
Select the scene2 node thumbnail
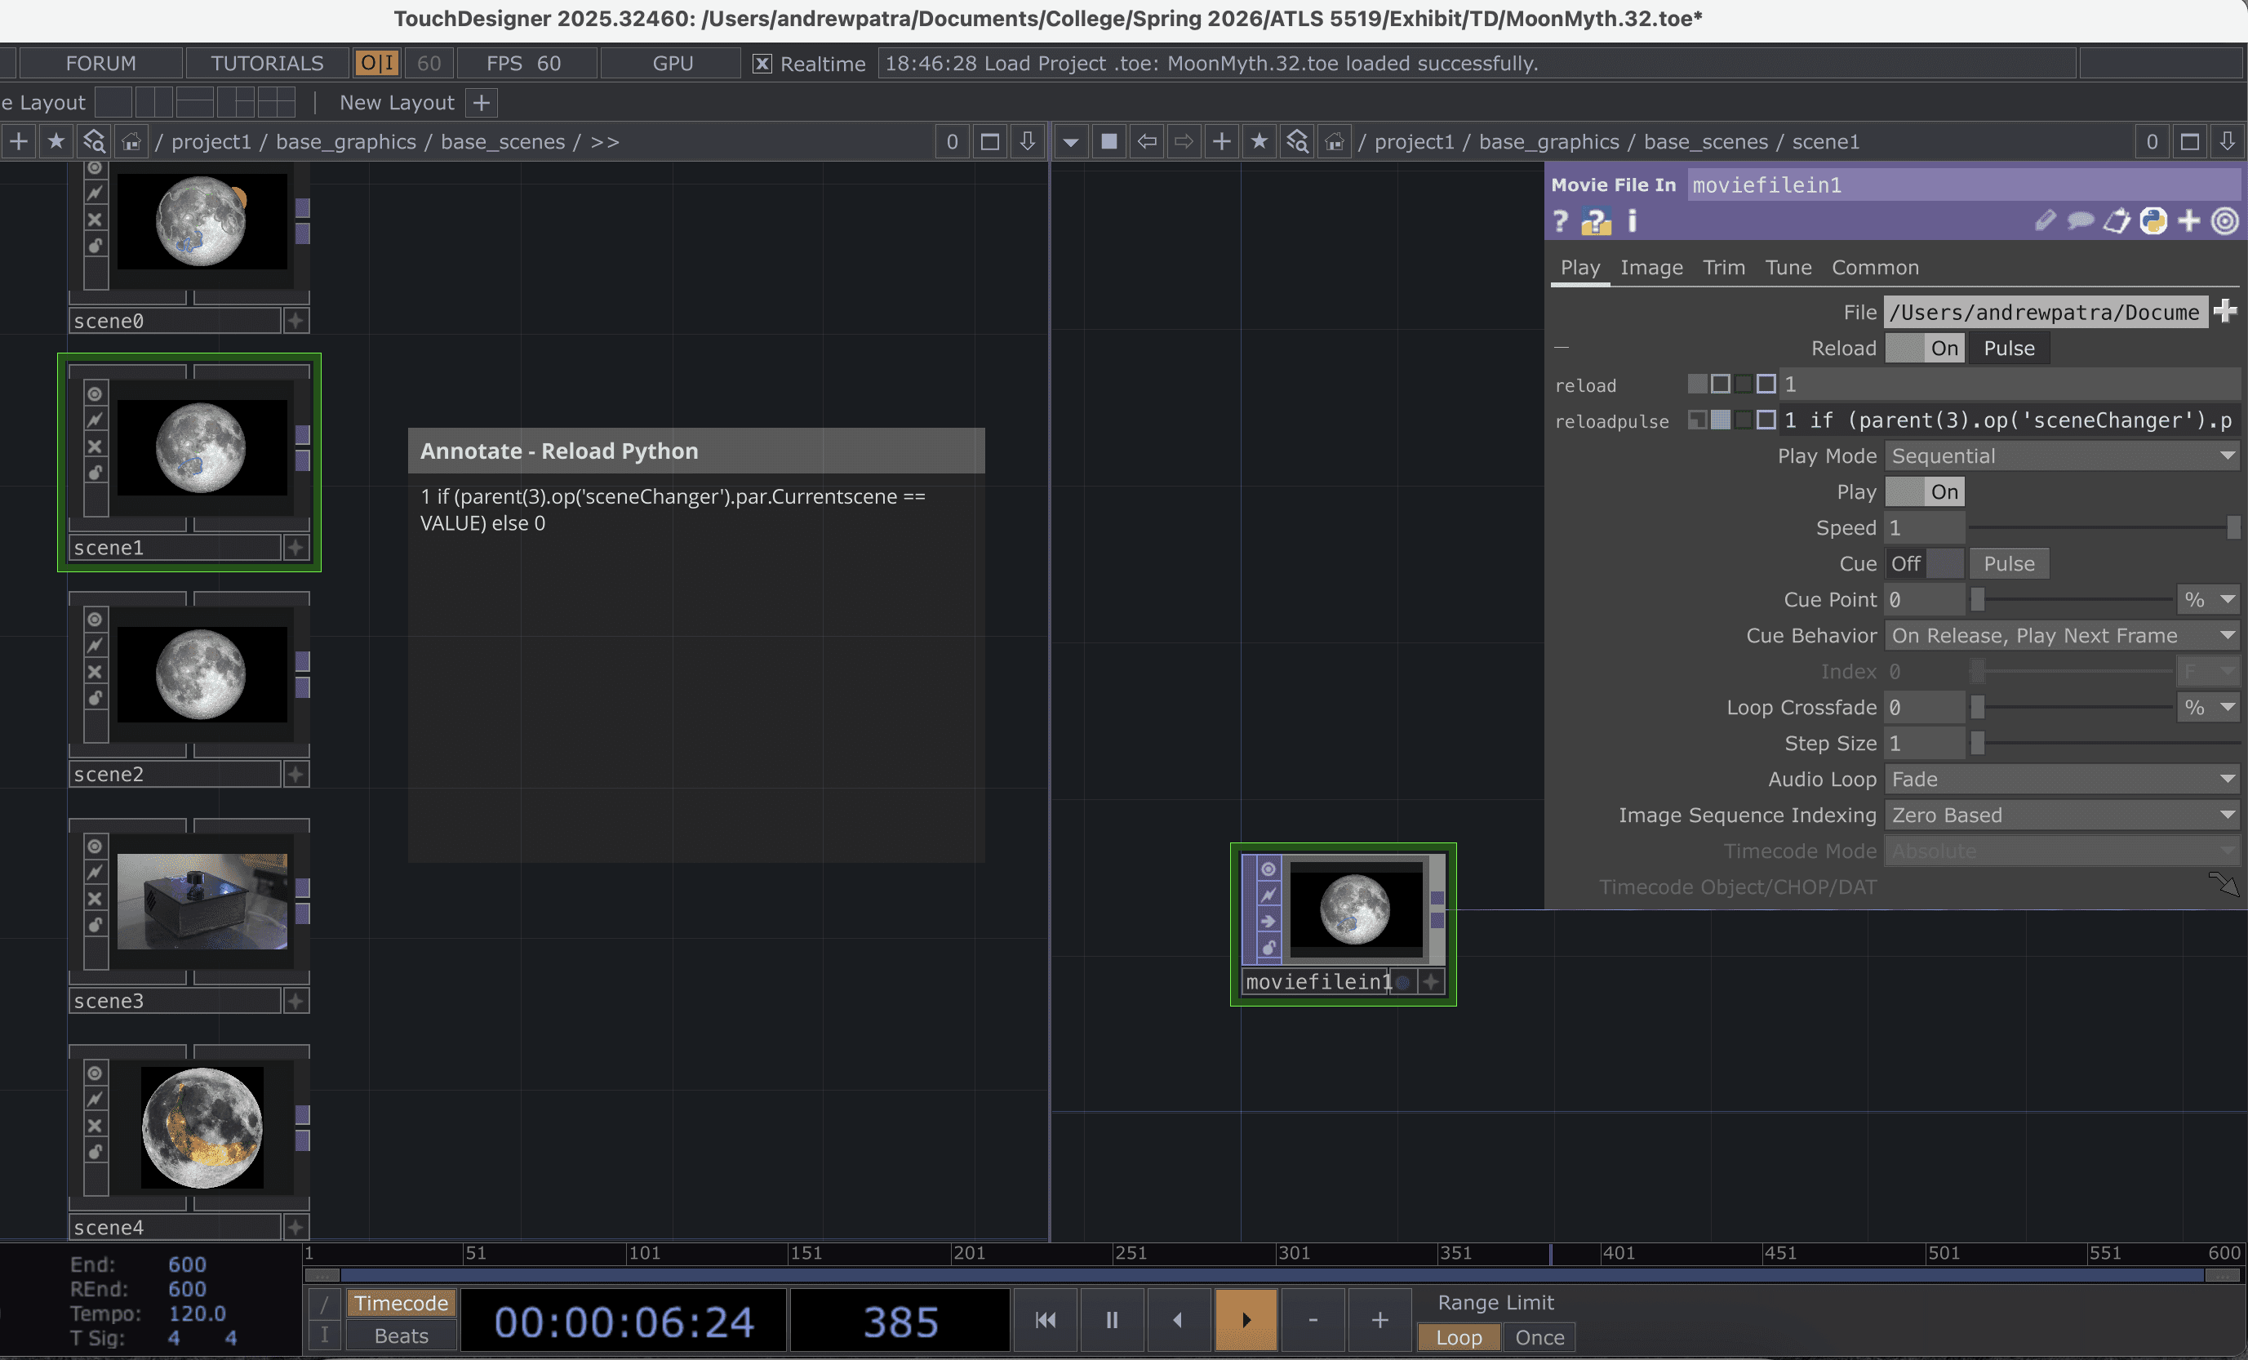pyautogui.click(x=202, y=675)
